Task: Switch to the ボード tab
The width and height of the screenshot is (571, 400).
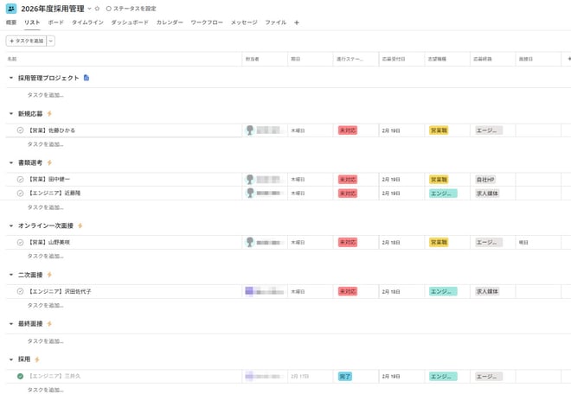Action: tap(55, 22)
